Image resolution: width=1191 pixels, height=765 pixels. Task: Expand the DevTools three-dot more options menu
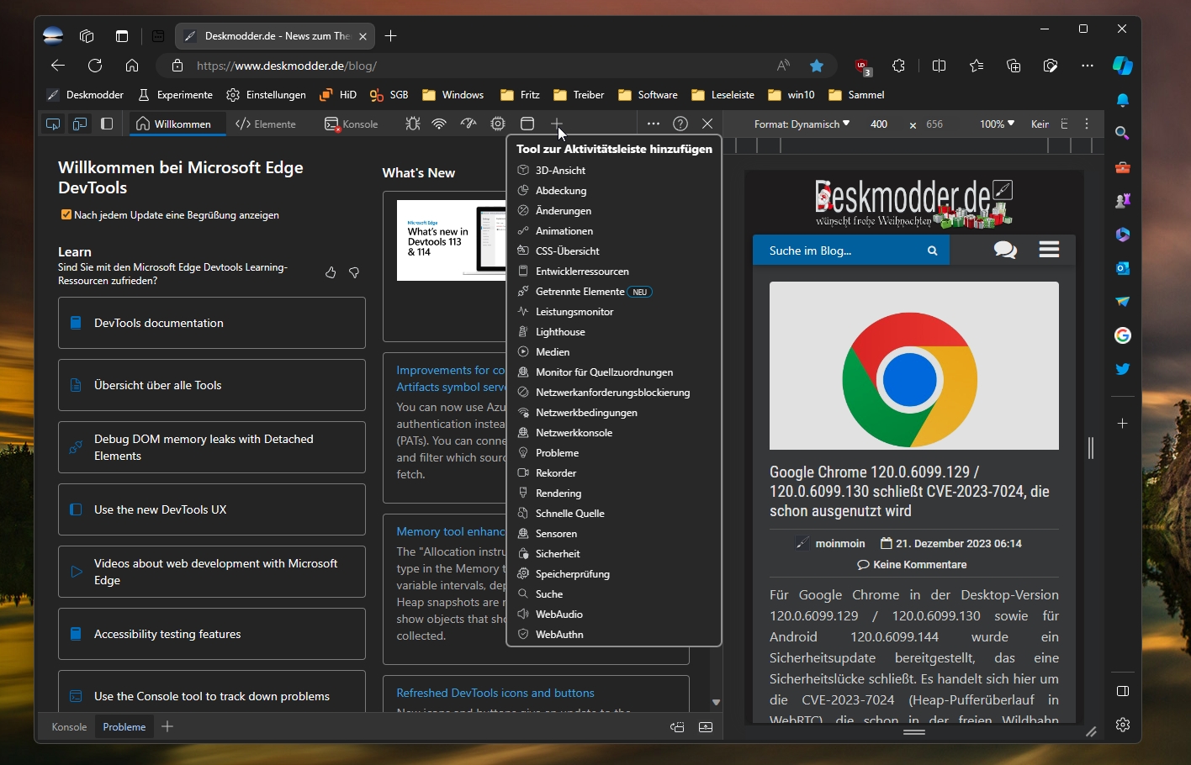(654, 124)
